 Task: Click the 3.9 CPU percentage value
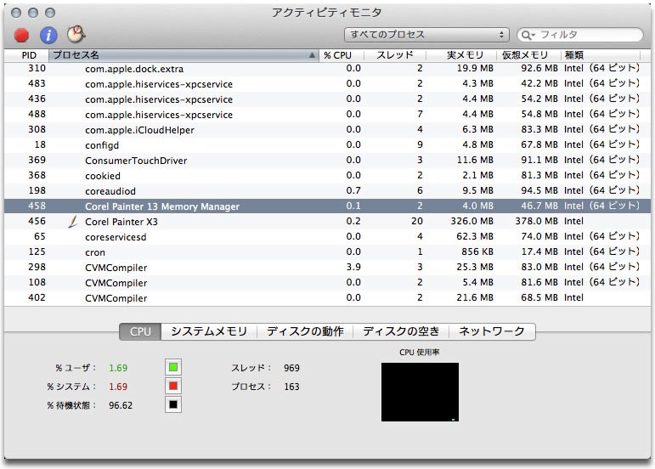coord(353,268)
